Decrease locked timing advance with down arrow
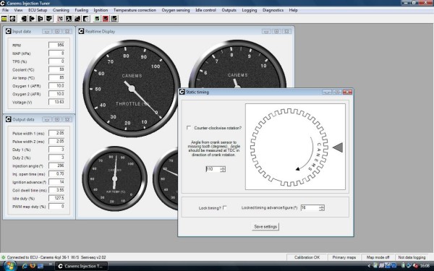This screenshot has width=434, height=271. pyautogui.click(x=321, y=210)
